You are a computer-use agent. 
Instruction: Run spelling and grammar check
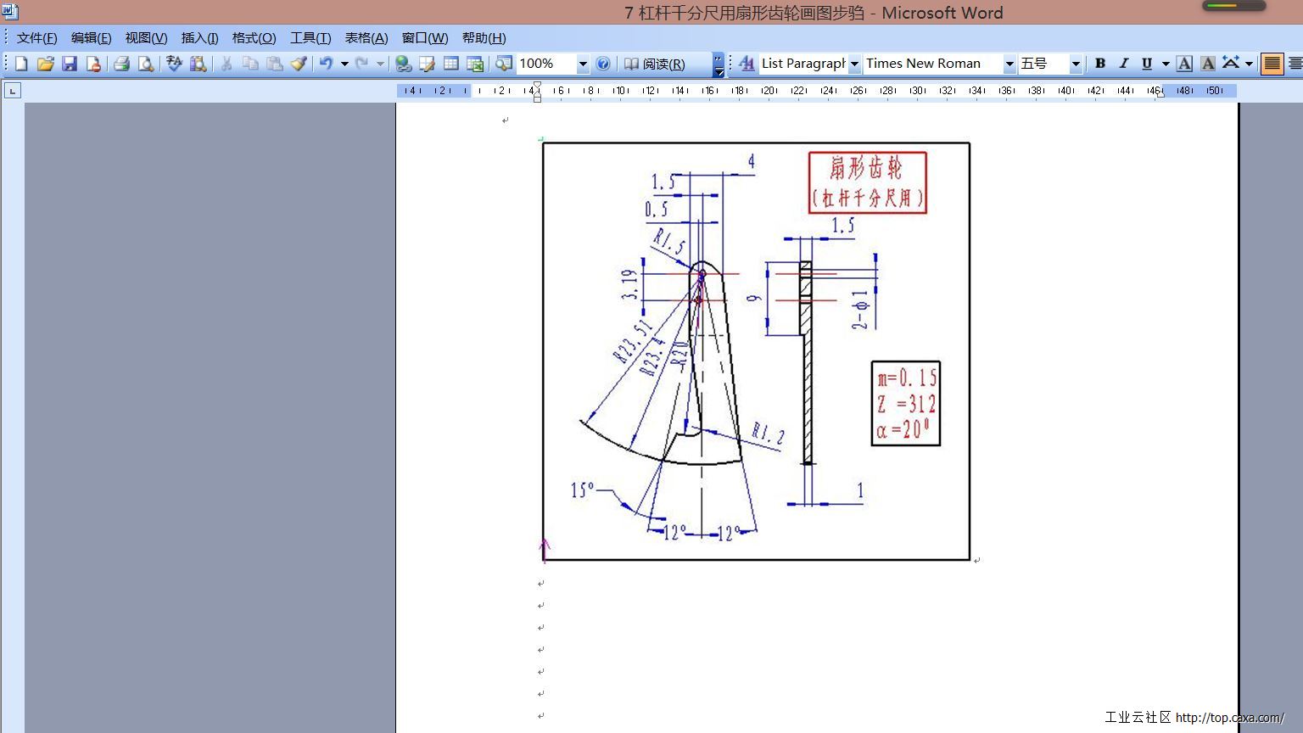(174, 64)
